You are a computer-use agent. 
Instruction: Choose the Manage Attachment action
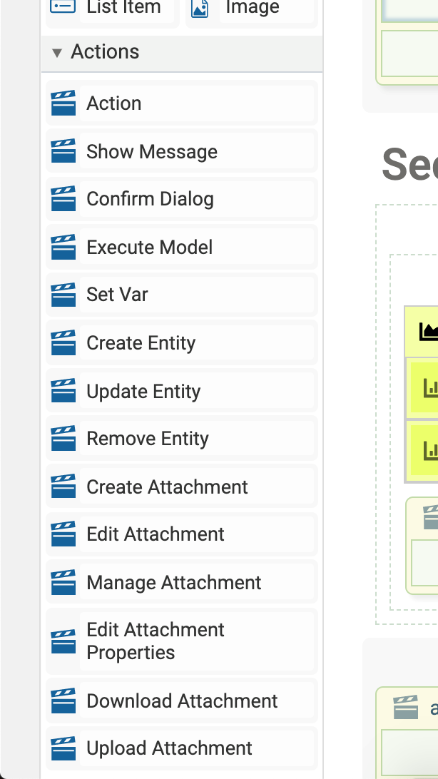click(174, 583)
